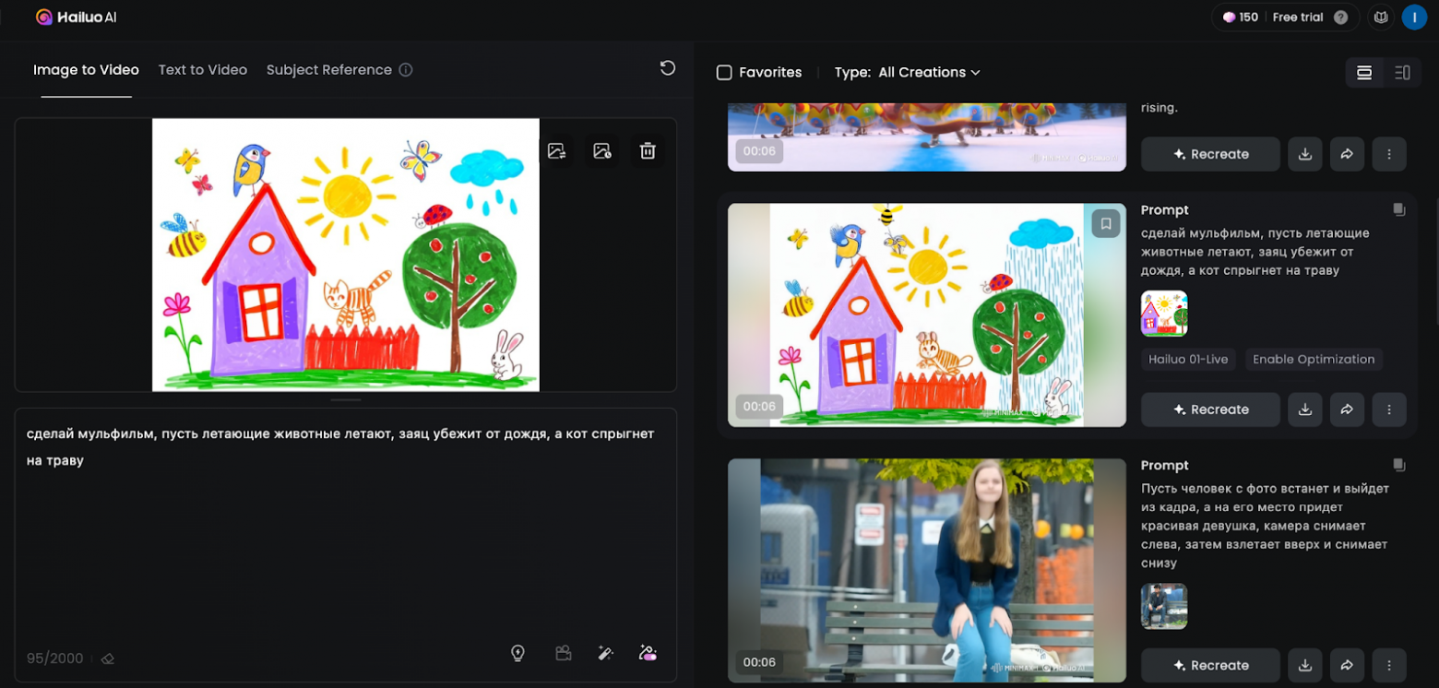Select the source image thumbnail under house prompt
1439x688 pixels.
[1164, 314]
